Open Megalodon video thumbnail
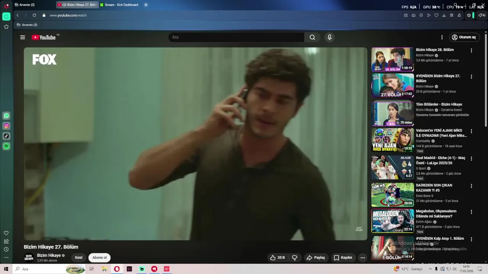488x274 pixels. tap(393, 221)
